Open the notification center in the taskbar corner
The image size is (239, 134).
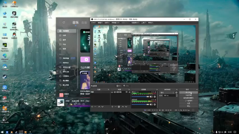235,132
